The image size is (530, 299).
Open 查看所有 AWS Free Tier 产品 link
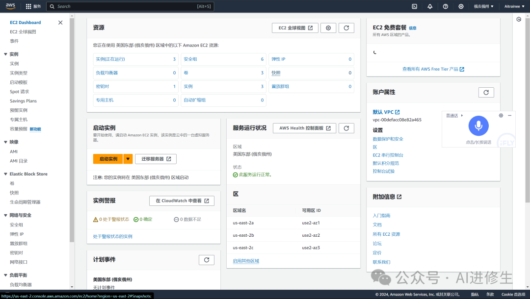tap(433, 69)
